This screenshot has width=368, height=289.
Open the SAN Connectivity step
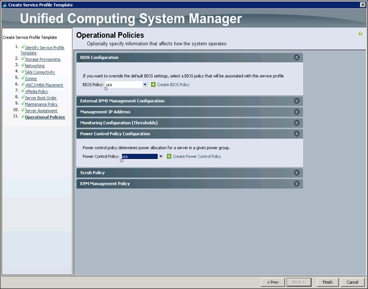coord(40,72)
